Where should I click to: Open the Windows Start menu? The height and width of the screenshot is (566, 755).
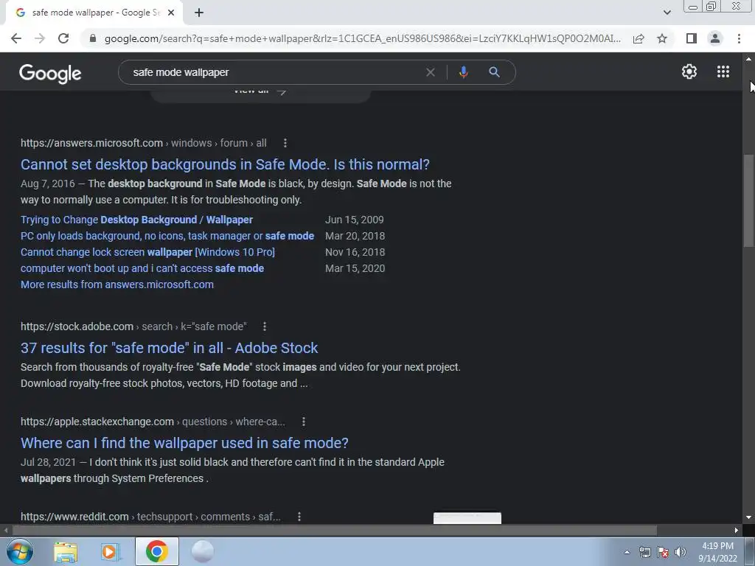point(20,551)
